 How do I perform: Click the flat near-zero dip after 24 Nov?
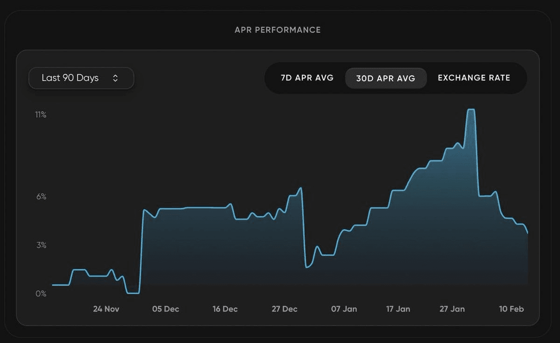[133, 293]
